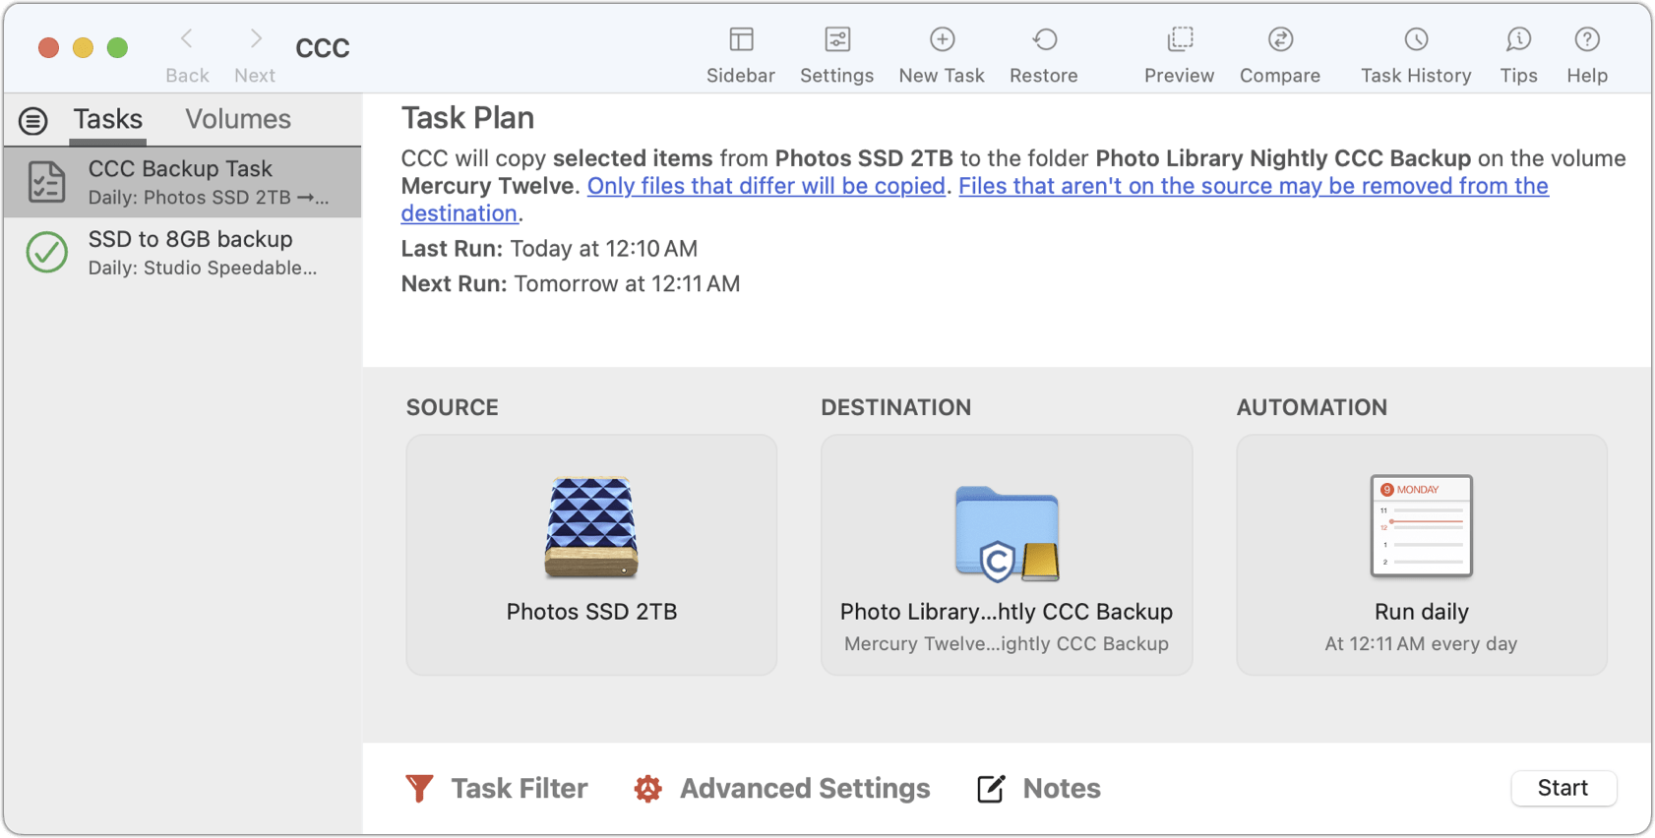Click the 'Next Run: Tomorrow at 12:11 AM' text

coord(571,284)
